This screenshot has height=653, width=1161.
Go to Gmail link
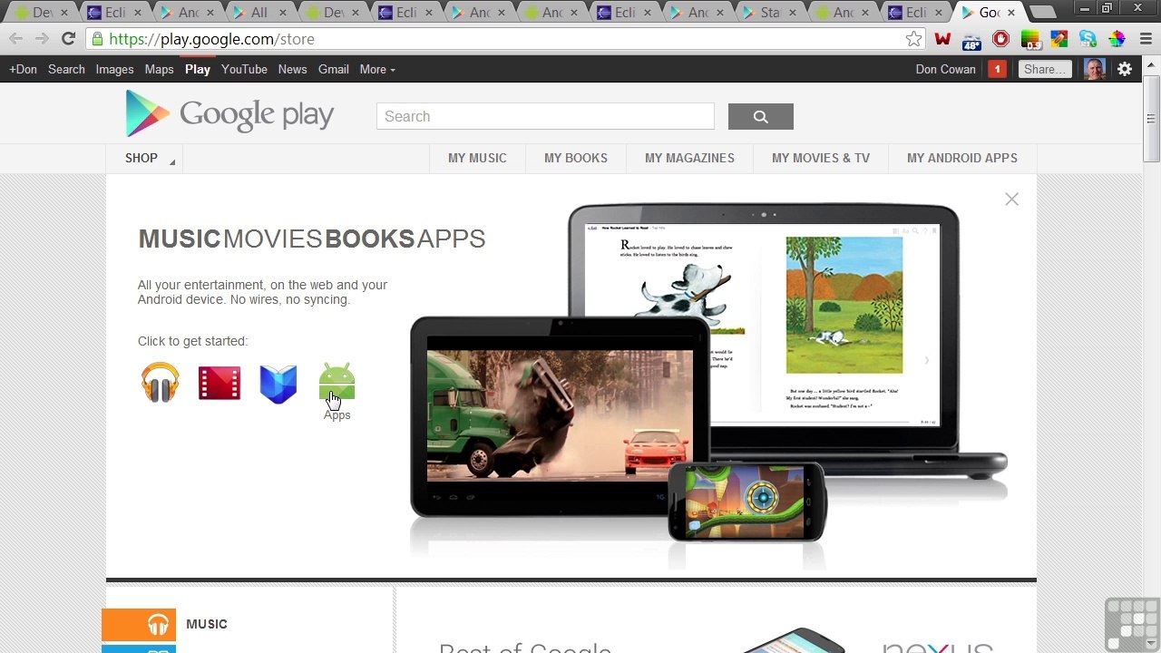point(333,69)
